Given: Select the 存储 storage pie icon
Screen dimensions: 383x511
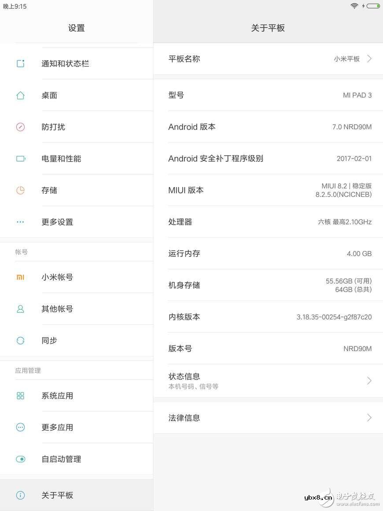Looking at the screenshot, I should click(x=20, y=190).
